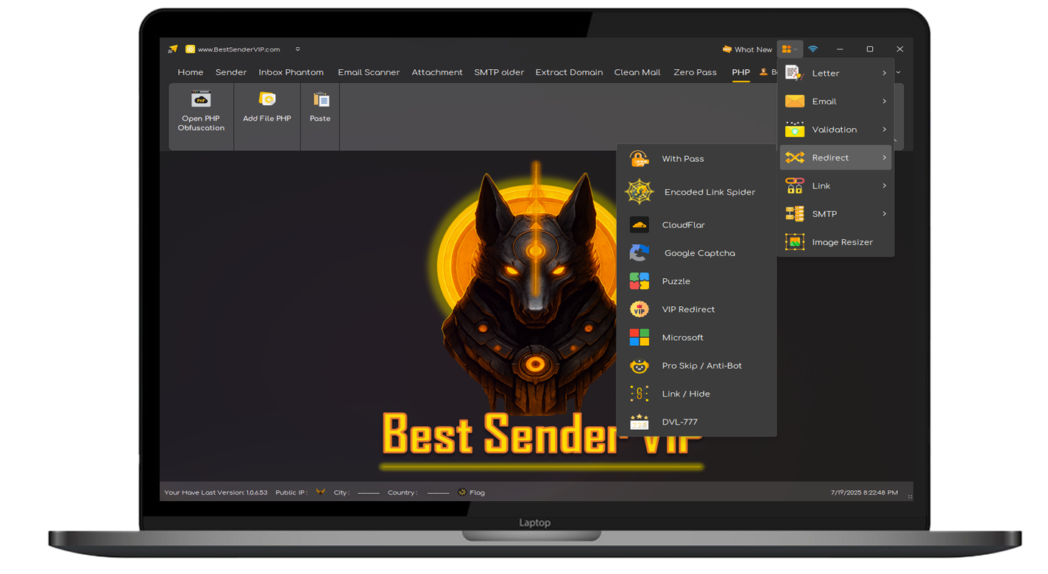Click the Link / Hide chain icon
The width and height of the screenshot is (1048, 574).
(x=639, y=394)
